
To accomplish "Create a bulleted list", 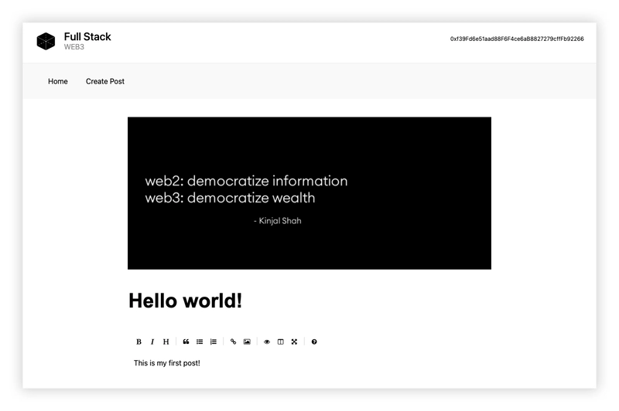I will pyautogui.click(x=200, y=341).
